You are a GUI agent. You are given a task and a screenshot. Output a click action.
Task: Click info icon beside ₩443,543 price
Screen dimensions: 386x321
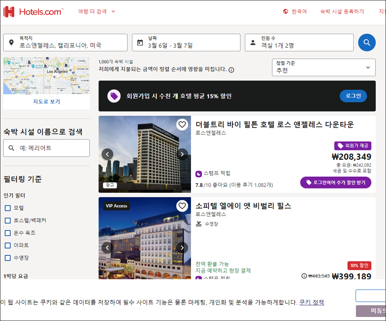(304, 276)
